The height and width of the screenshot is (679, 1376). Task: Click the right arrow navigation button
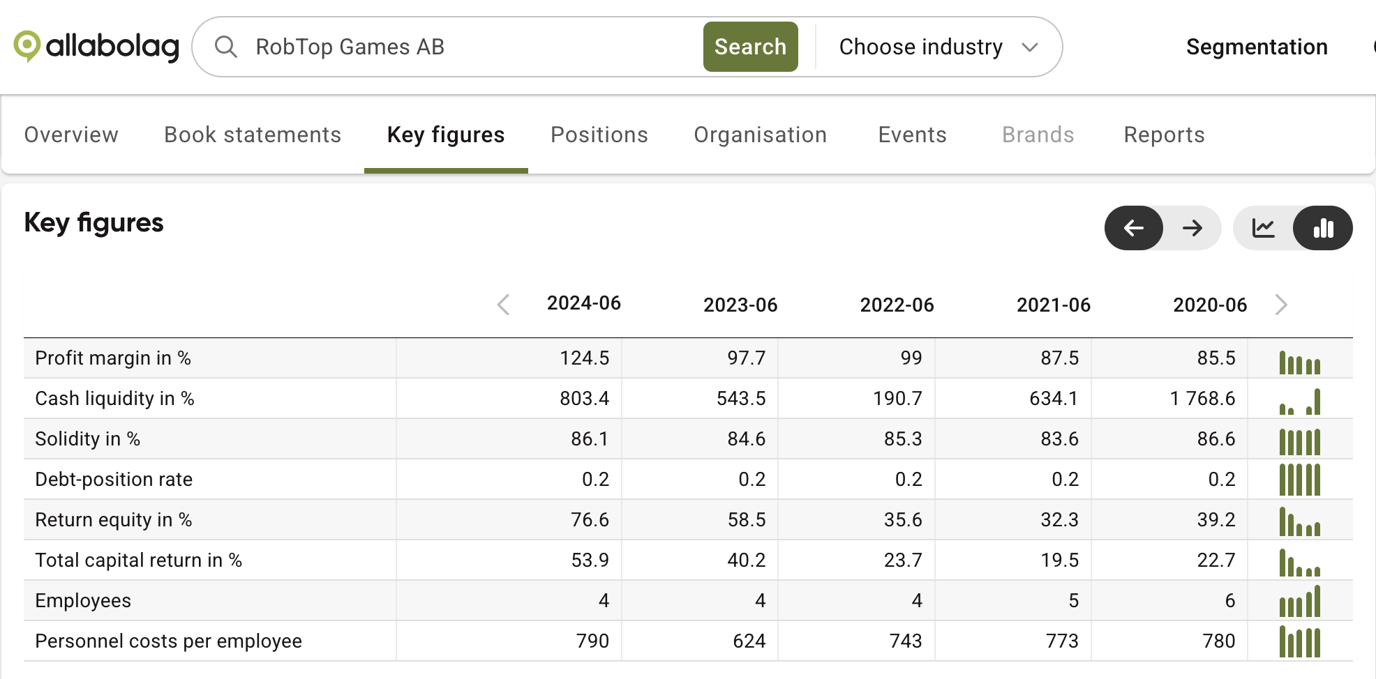[x=1192, y=228]
